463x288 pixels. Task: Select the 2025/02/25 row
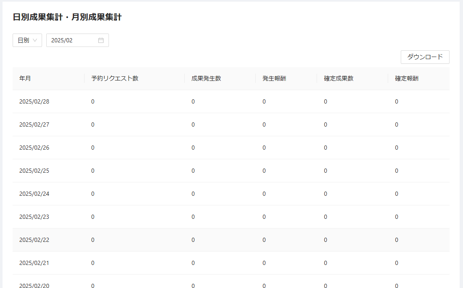[x=33, y=170]
